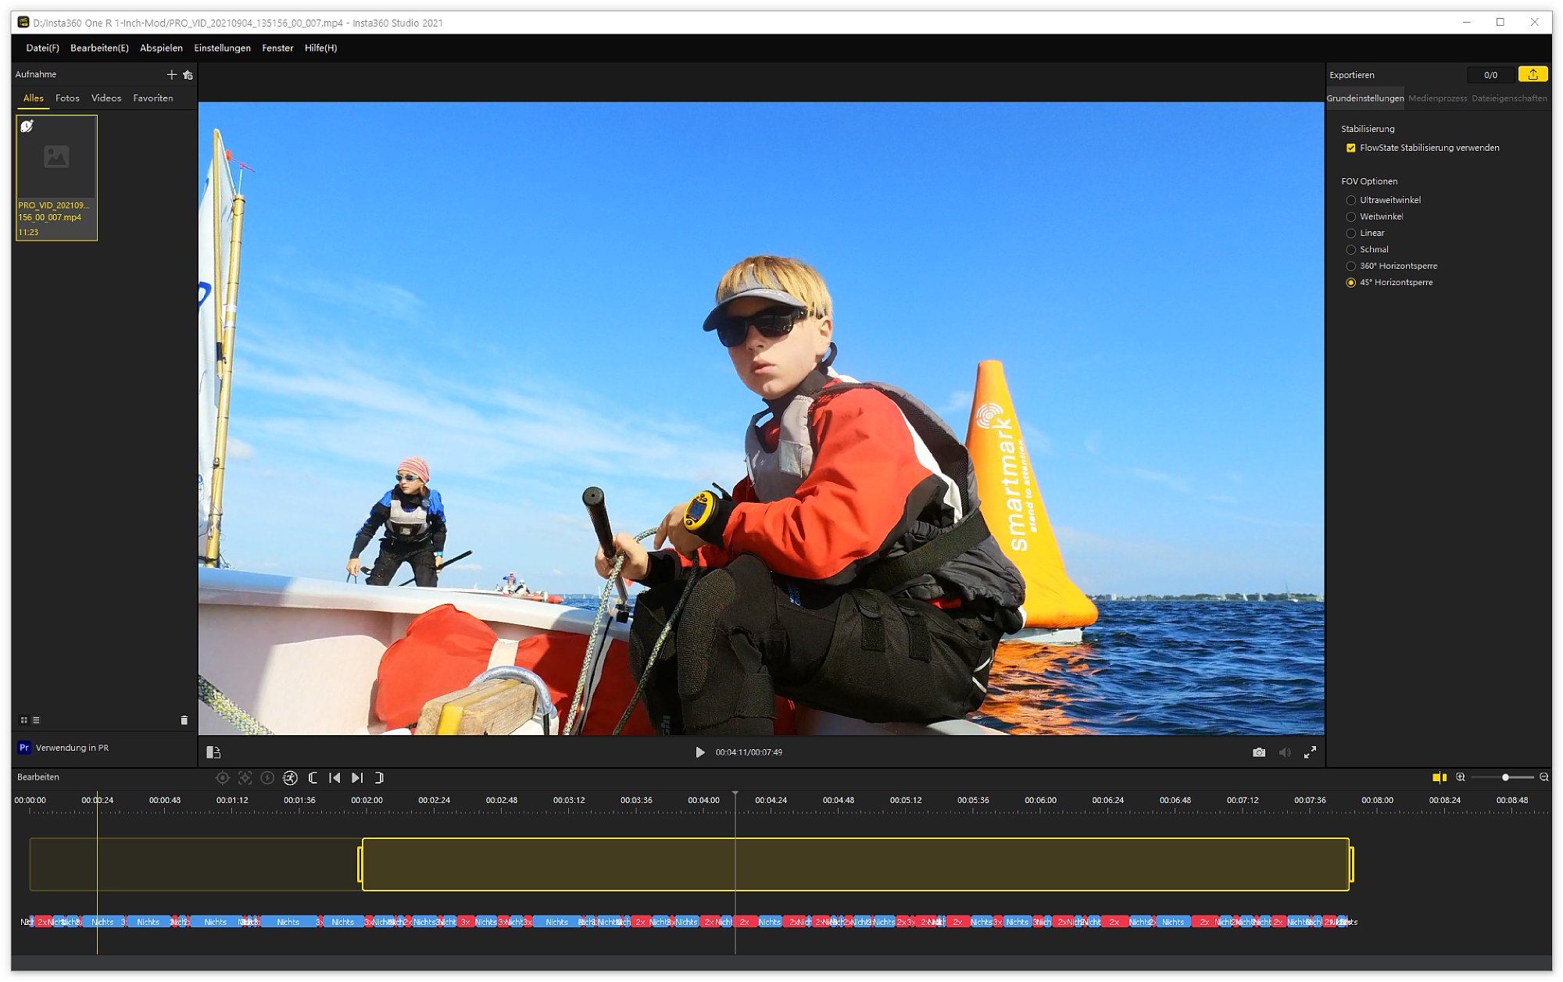The width and height of the screenshot is (1563, 982).
Task: Click the yellow export button
Action: pyautogui.click(x=1532, y=74)
